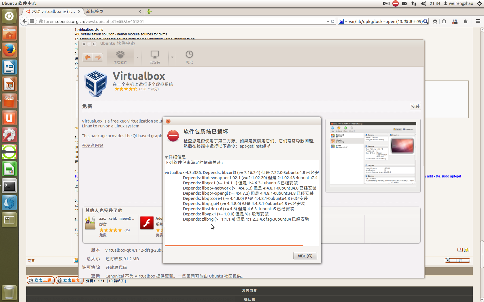Click VirtualBox Manager screenshot thumbnail
This screenshot has width=484, height=302.
click(x=373, y=155)
